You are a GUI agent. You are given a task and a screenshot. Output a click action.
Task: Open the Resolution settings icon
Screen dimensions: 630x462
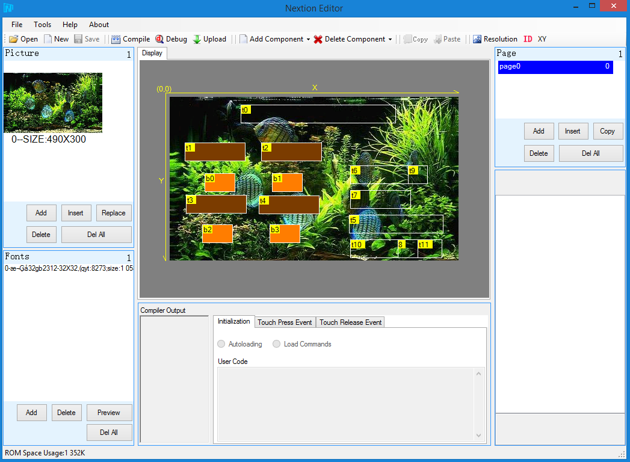click(x=477, y=39)
